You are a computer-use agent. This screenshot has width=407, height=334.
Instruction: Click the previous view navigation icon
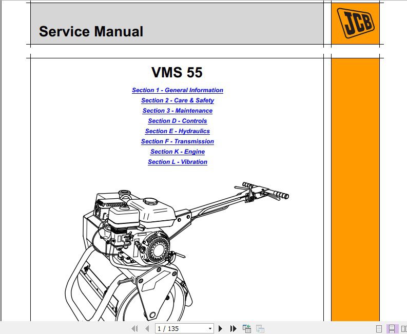pyautogui.click(x=246, y=328)
